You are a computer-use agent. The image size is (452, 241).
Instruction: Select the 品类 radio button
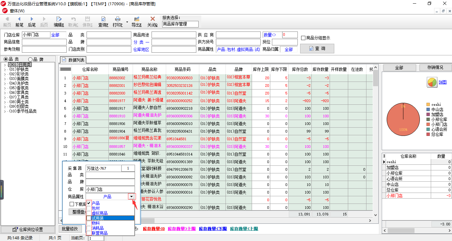click(x=5, y=59)
